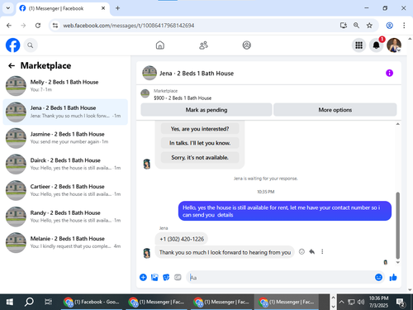Choose quick reply 'Yes, are you interested?'

click(200, 129)
